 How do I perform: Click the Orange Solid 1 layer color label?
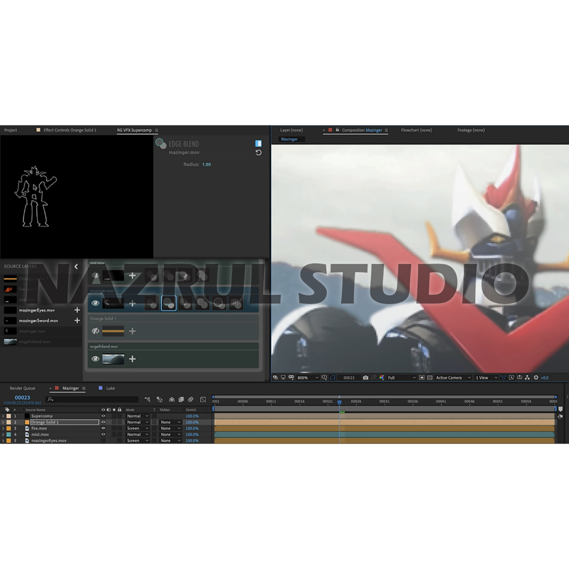(x=8, y=422)
